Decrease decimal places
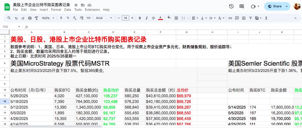Viewport: 302px width, 128px height. (75, 18)
